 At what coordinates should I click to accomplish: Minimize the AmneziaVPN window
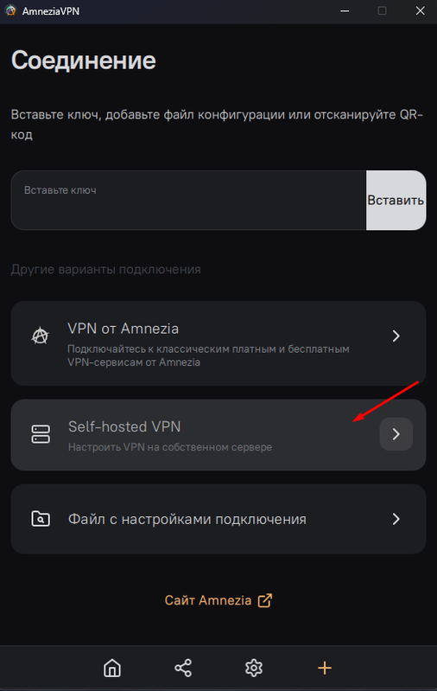coord(345,11)
